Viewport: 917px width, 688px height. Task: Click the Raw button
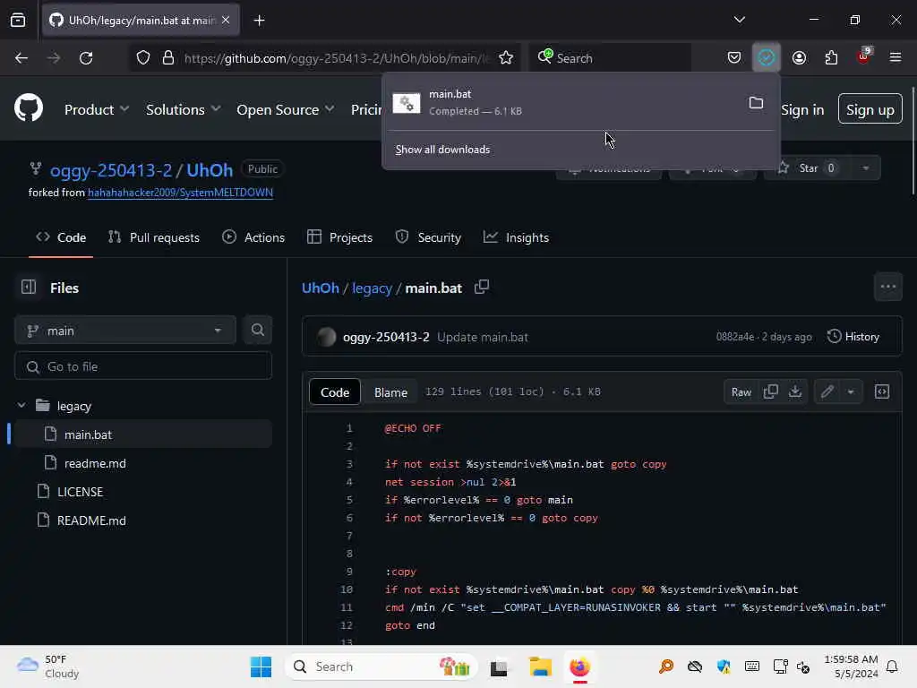[x=741, y=392]
